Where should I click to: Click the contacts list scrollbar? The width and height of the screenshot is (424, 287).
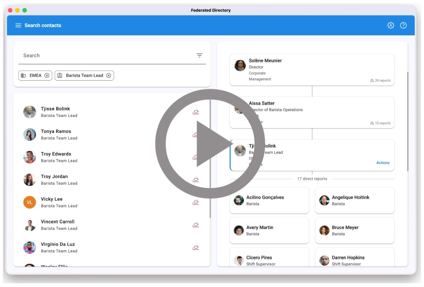tap(210, 159)
